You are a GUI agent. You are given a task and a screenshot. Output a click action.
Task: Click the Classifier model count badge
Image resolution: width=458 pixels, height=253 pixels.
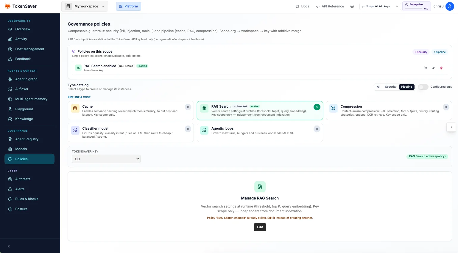pos(188,129)
